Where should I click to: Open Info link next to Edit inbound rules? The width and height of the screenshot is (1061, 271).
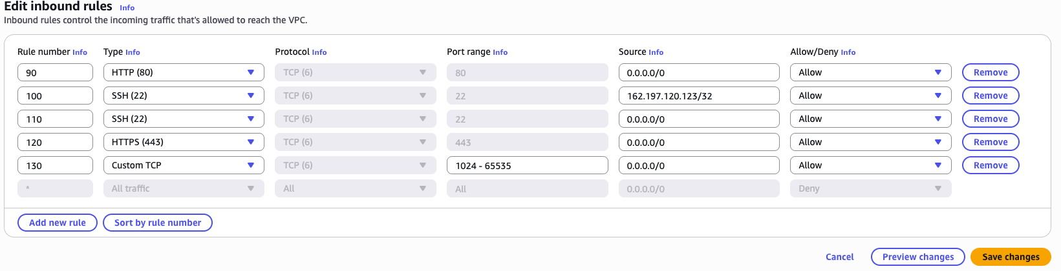tap(127, 8)
